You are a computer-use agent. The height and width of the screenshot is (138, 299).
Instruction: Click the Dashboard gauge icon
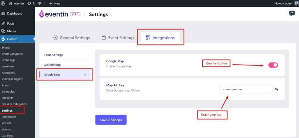pyautogui.click(x=3, y=13)
